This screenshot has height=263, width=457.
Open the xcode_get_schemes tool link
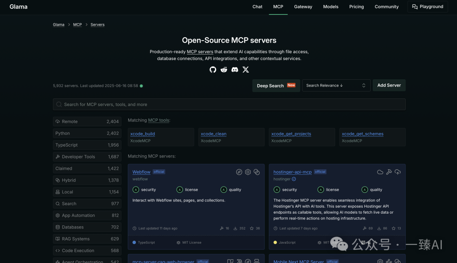coord(362,134)
